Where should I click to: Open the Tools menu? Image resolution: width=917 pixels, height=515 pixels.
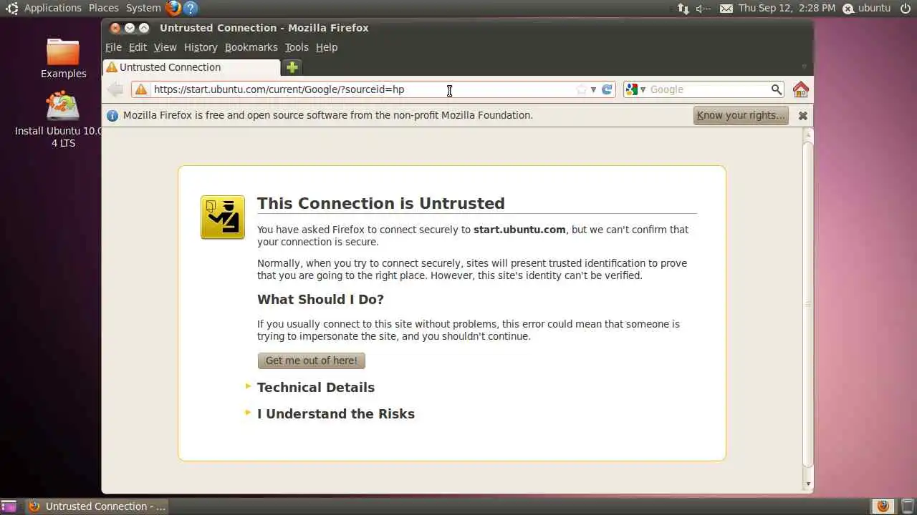pos(297,47)
